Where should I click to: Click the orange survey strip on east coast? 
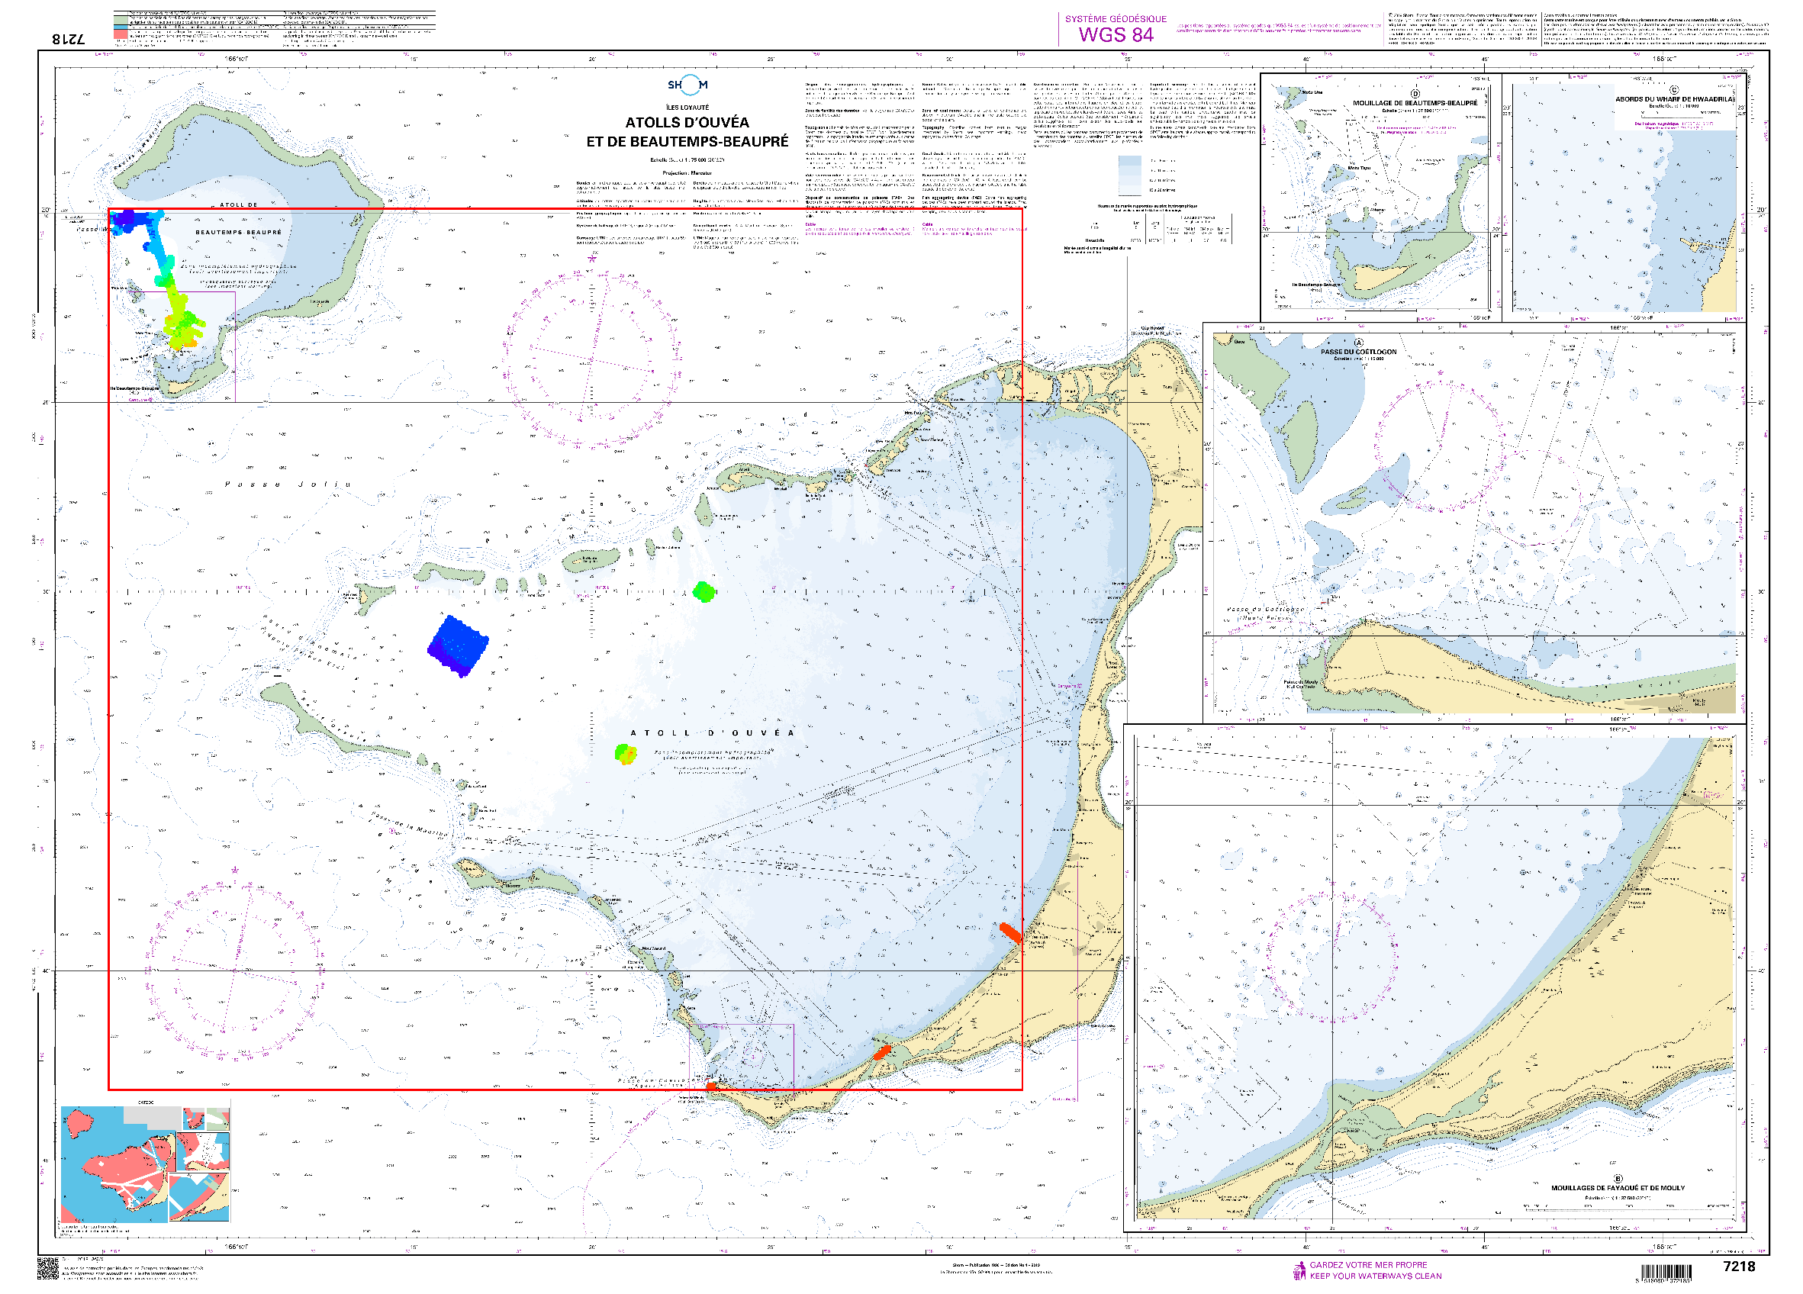[1009, 932]
